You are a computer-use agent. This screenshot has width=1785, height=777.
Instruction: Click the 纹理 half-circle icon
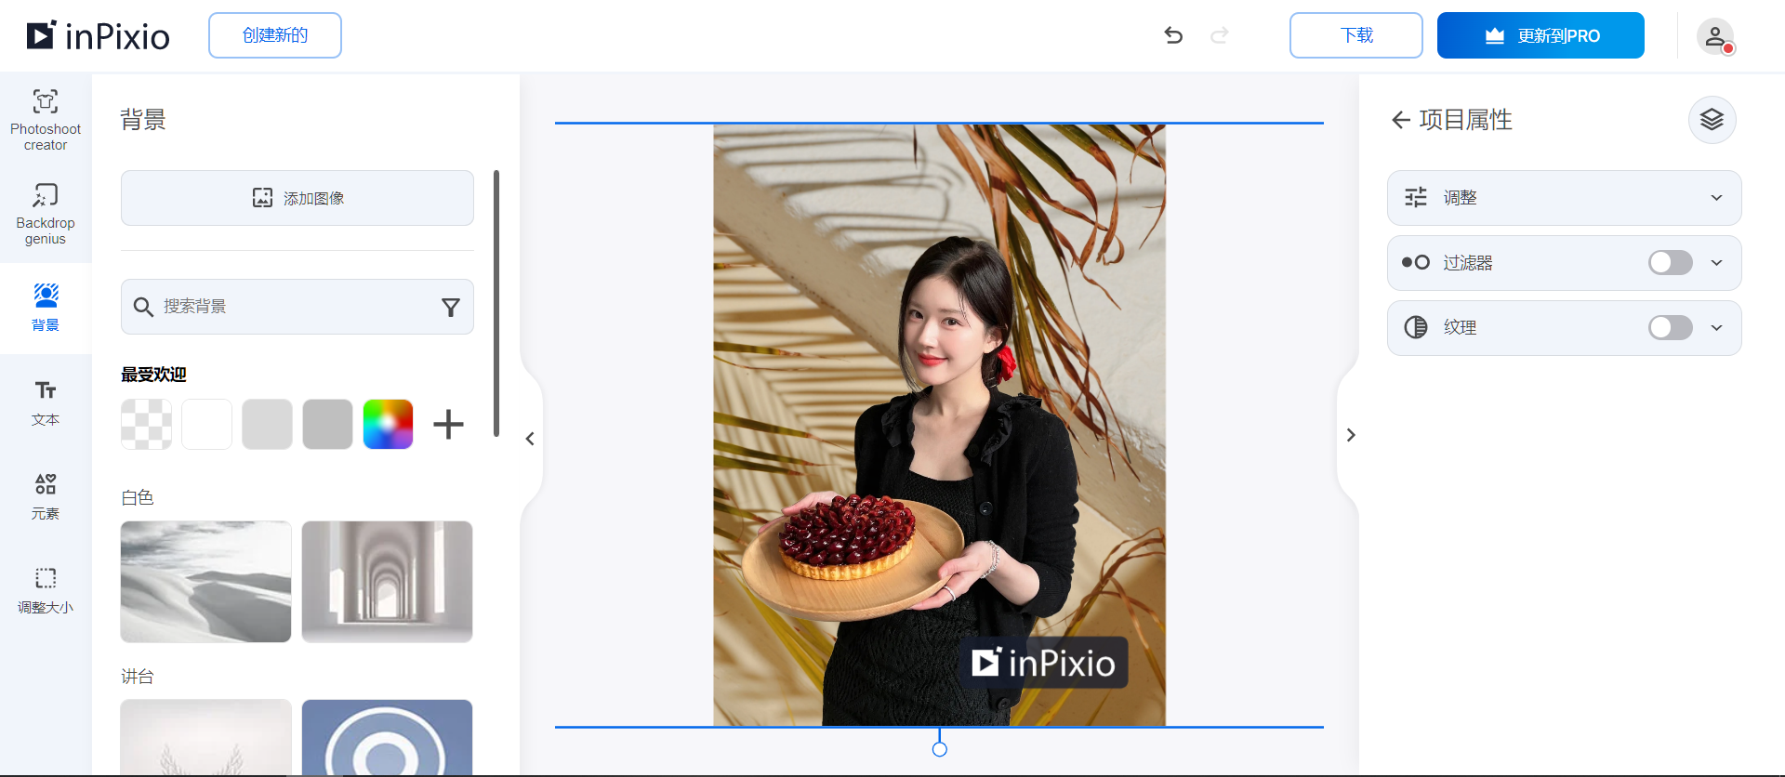click(x=1416, y=327)
